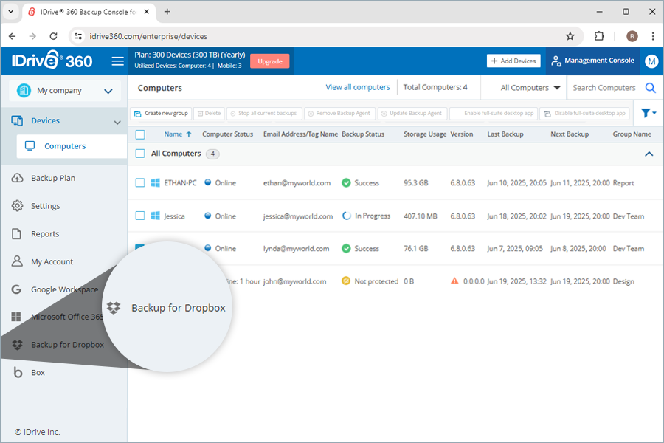This screenshot has height=443, width=664.
Task: Expand the All Computers filter dropdown
Action: tap(530, 88)
